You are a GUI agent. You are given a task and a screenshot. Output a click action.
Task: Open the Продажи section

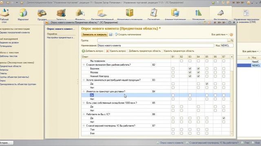42,15
